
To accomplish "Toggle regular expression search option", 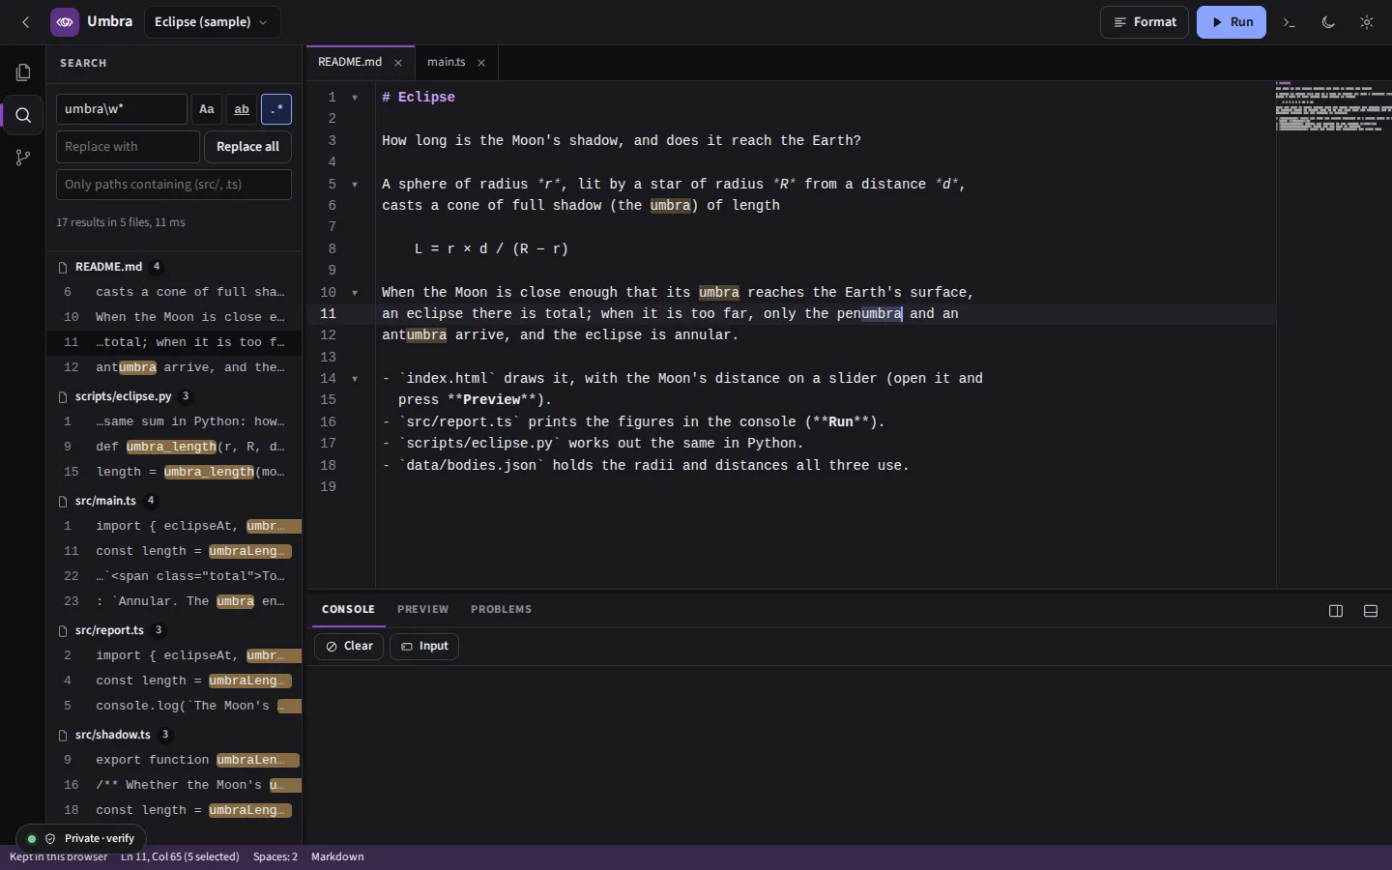I will tap(276, 109).
